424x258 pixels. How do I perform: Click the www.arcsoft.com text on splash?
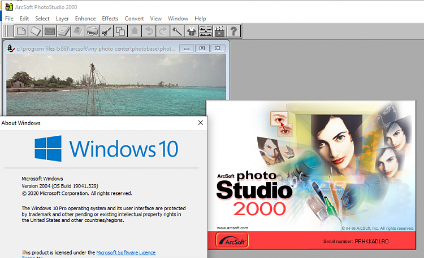coord(232,228)
